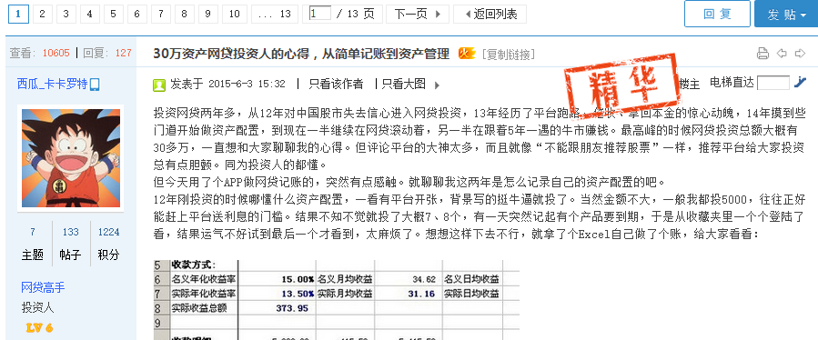Click the 复制链接 copy link
The height and width of the screenshot is (340, 818).
pyautogui.click(x=508, y=55)
